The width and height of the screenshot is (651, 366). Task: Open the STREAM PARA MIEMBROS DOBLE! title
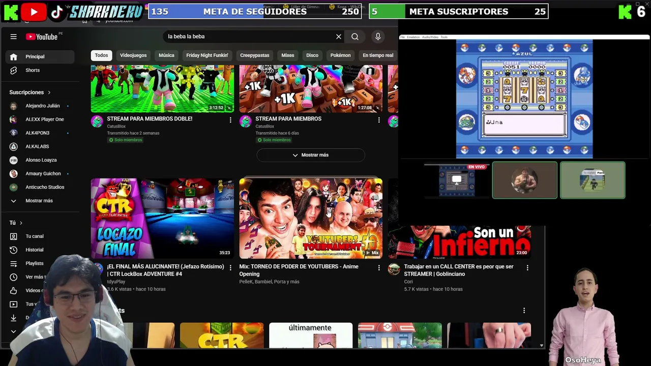pyautogui.click(x=150, y=119)
